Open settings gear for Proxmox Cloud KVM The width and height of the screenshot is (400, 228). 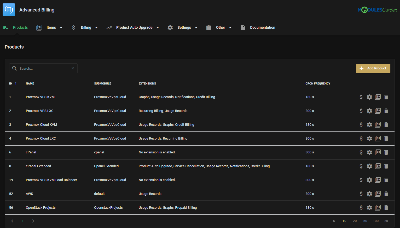pos(369,125)
